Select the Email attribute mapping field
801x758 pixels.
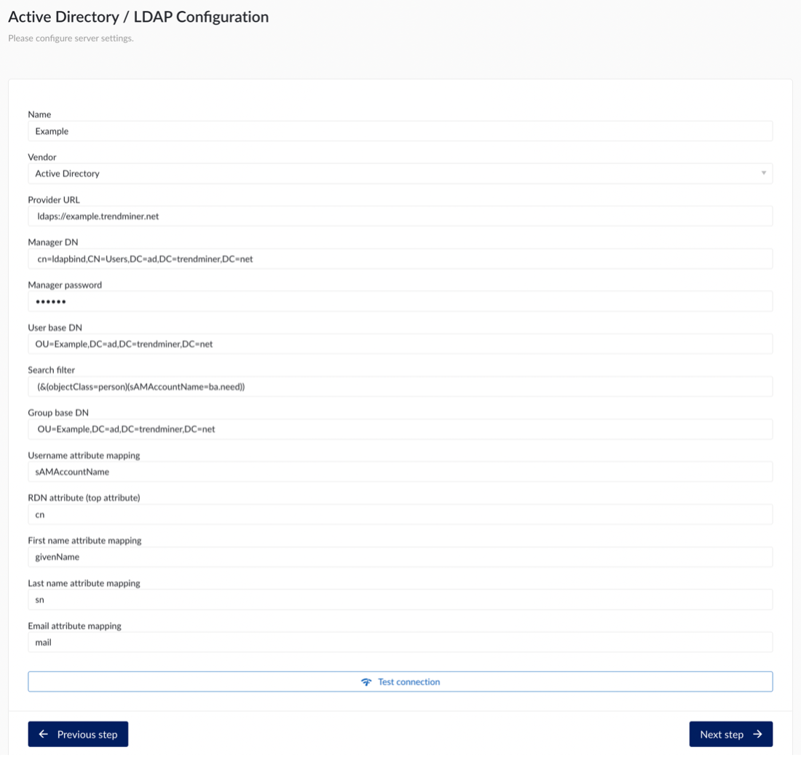click(x=400, y=642)
